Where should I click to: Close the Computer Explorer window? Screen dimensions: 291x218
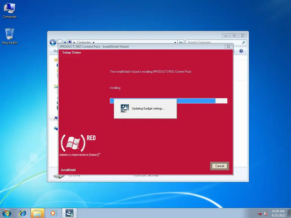click(x=243, y=35)
